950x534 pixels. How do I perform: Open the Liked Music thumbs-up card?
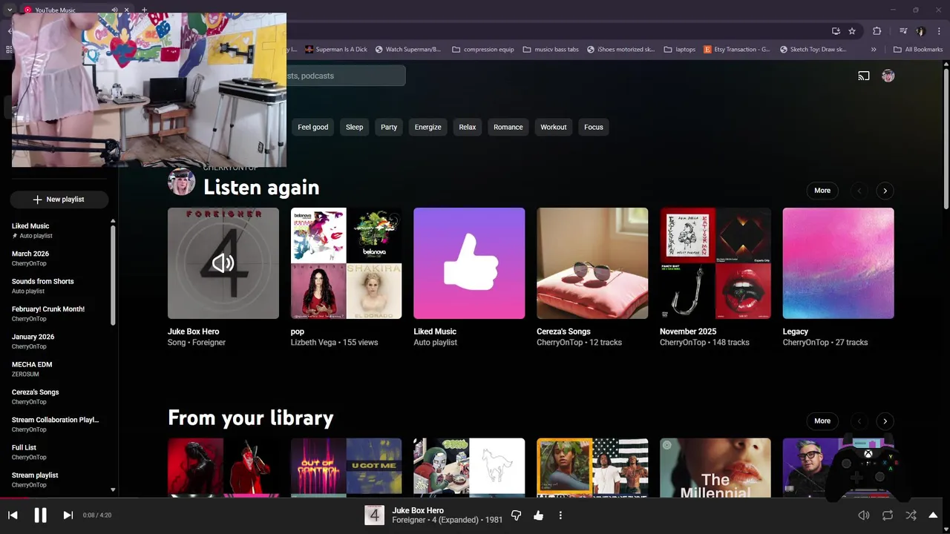tap(469, 263)
